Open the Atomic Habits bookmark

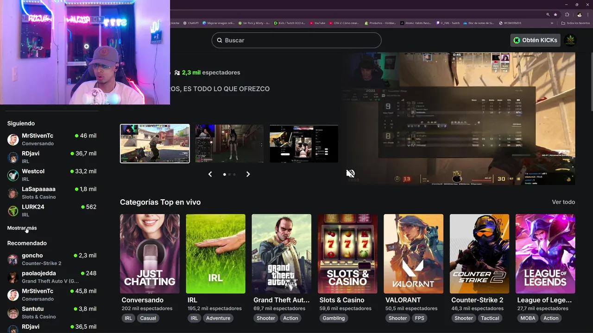(x=416, y=23)
